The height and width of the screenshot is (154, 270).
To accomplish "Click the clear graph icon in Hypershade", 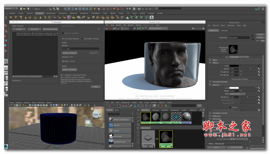I will point(131,106).
